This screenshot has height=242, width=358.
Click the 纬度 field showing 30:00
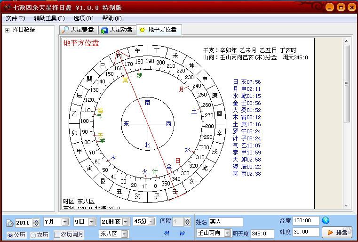(306, 232)
